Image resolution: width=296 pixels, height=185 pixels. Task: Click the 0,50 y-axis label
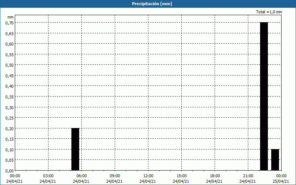pos(10,65)
